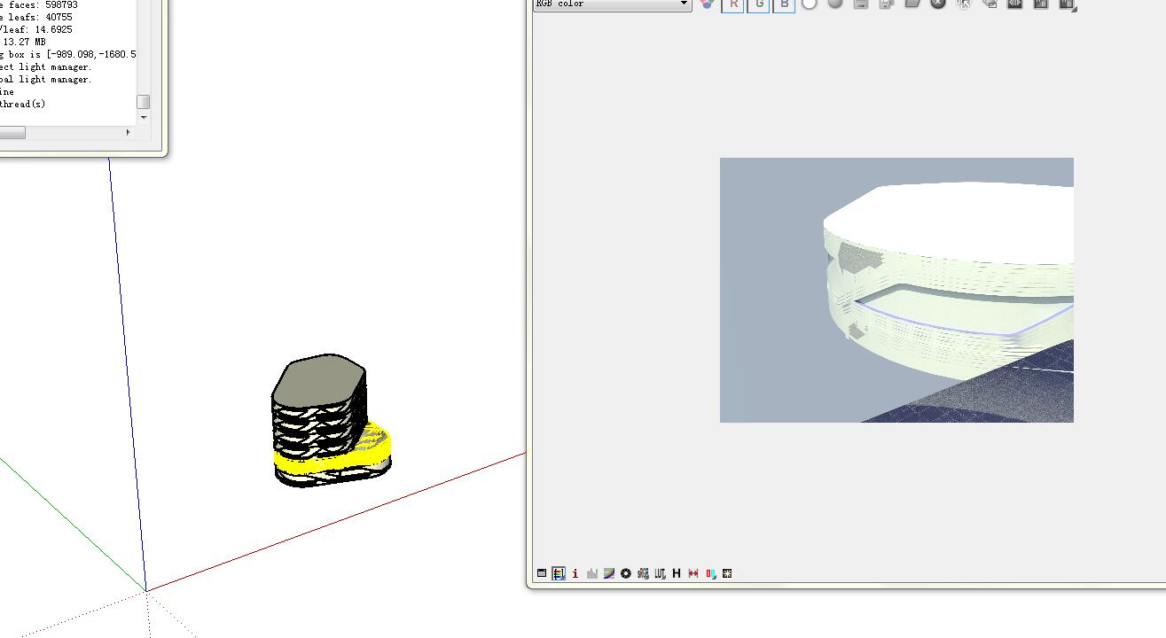
Task: Open the color wheel white balance icon
Action: point(626,573)
